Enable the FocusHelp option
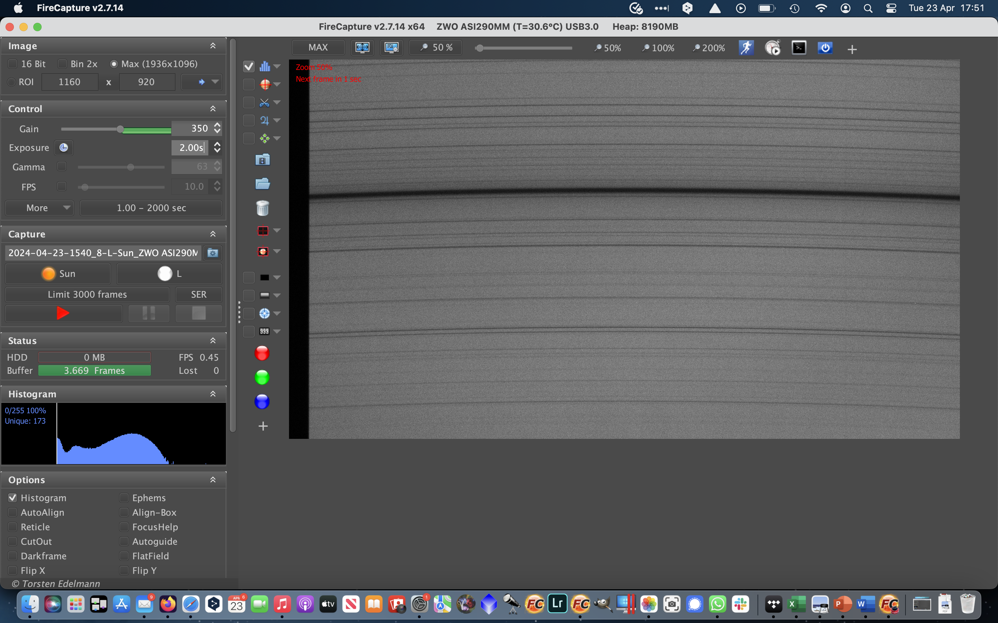998x623 pixels. 124,527
